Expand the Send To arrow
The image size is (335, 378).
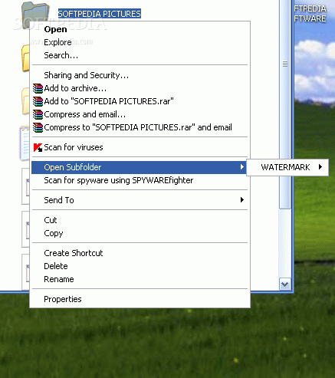241,200
